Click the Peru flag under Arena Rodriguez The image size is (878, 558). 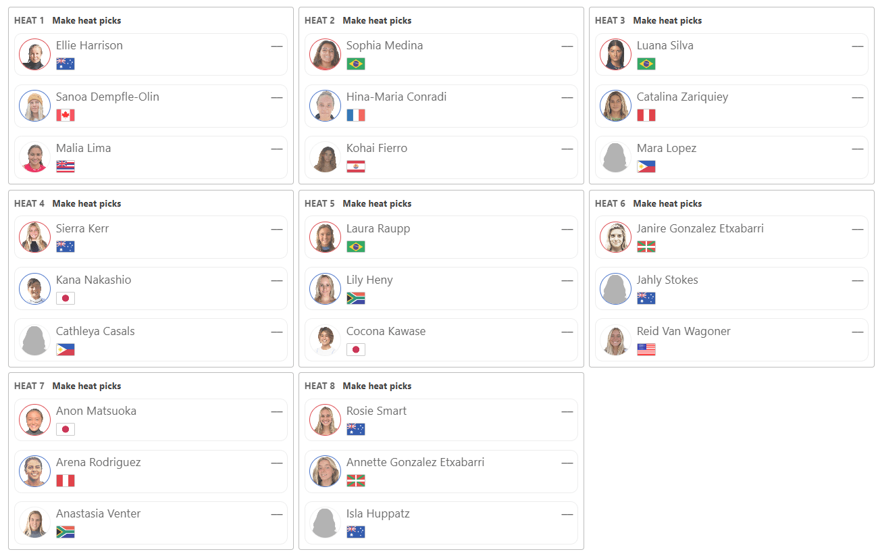coord(66,480)
